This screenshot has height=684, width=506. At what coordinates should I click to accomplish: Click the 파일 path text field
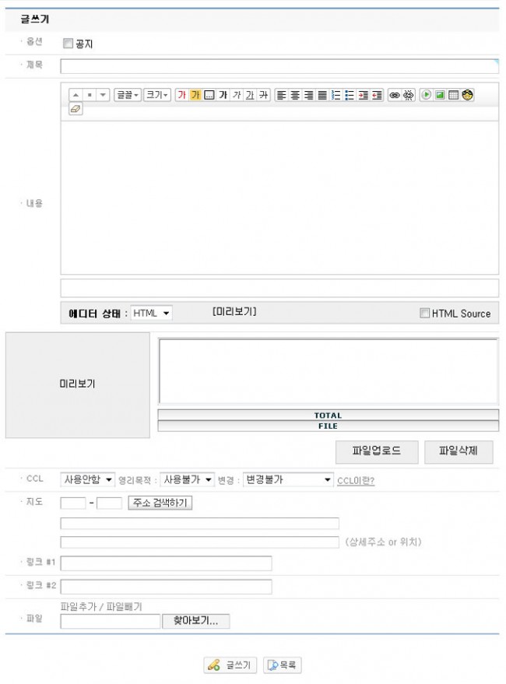pyautogui.click(x=111, y=621)
